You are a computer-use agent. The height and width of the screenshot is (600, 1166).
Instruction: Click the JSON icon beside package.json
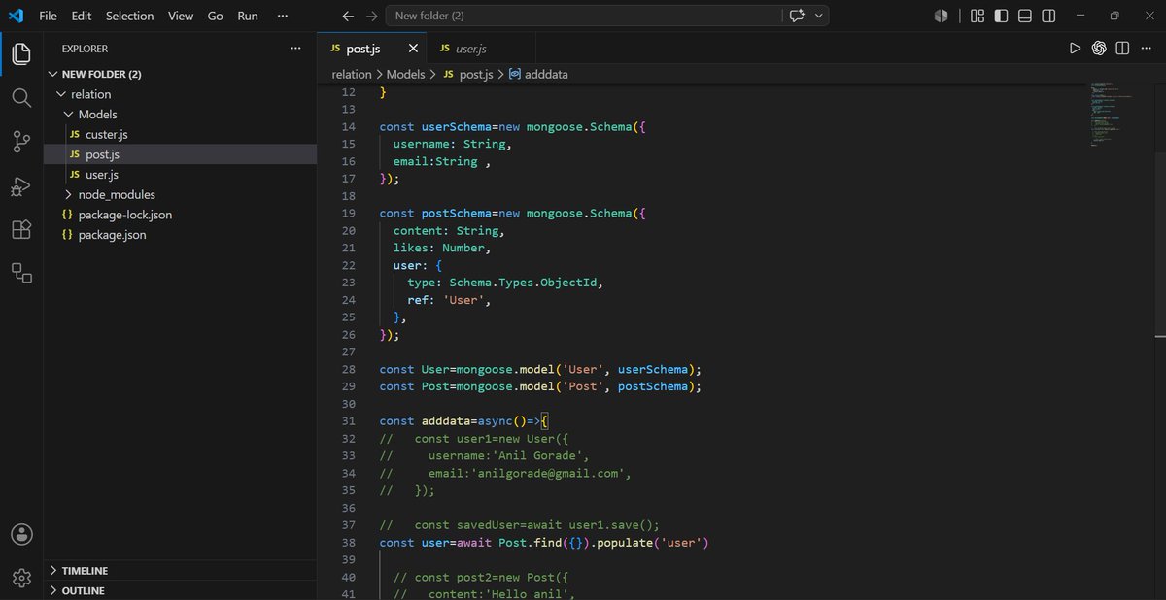coord(67,235)
